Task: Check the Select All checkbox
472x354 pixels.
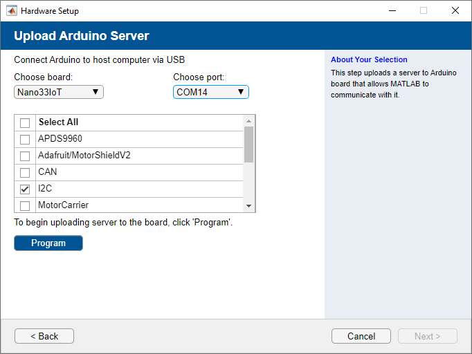Action: pos(25,123)
